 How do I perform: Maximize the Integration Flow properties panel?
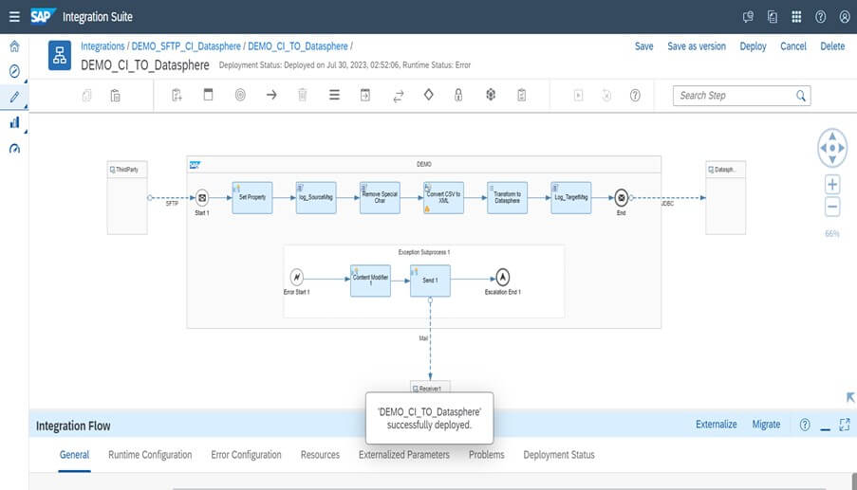(x=845, y=425)
